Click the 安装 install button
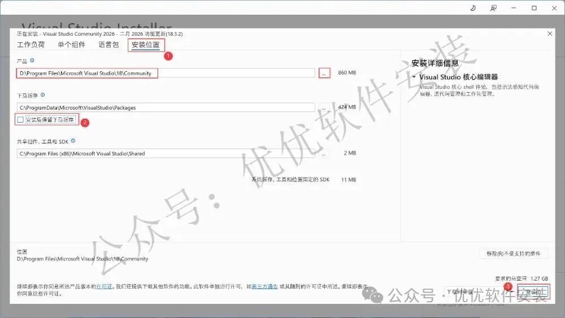This screenshot has width=565, height=318. point(533,291)
